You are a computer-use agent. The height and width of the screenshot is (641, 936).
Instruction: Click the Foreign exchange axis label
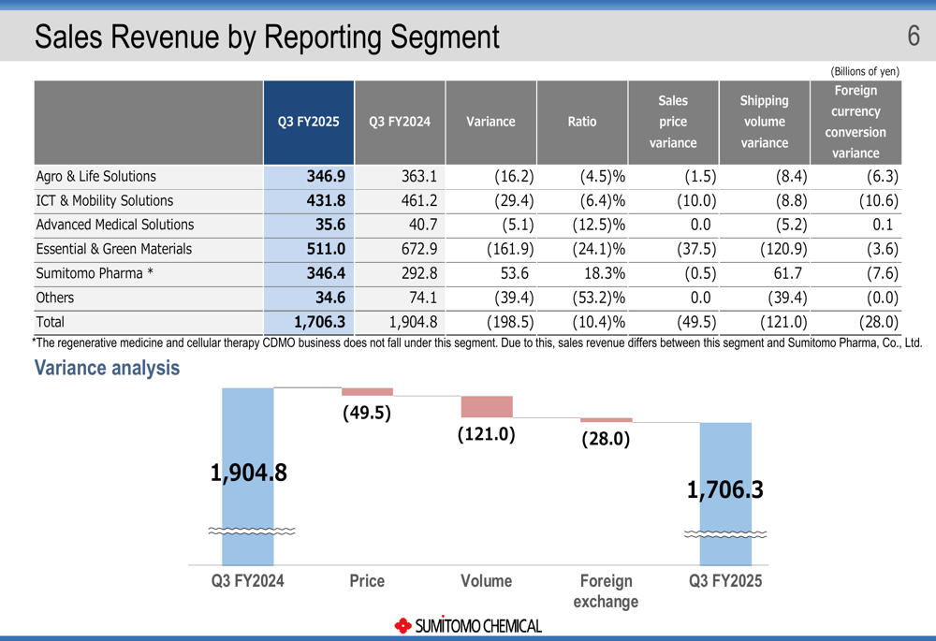pyautogui.click(x=606, y=591)
